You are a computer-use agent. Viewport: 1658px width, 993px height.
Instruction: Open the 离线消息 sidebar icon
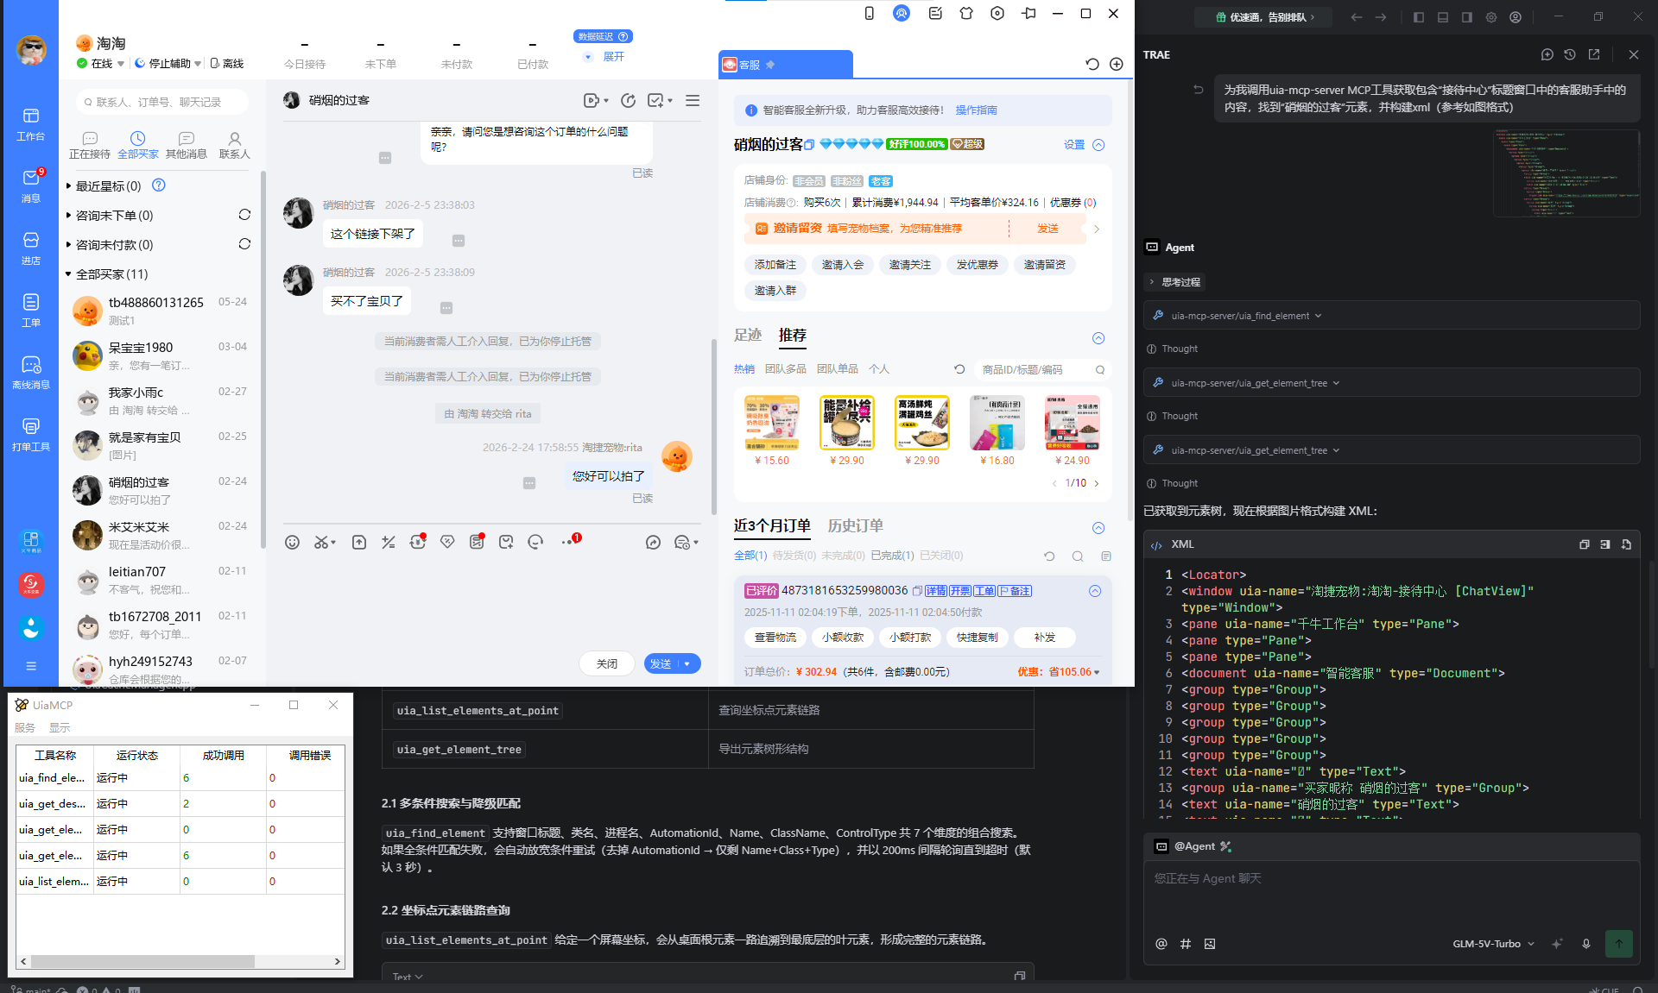(31, 372)
